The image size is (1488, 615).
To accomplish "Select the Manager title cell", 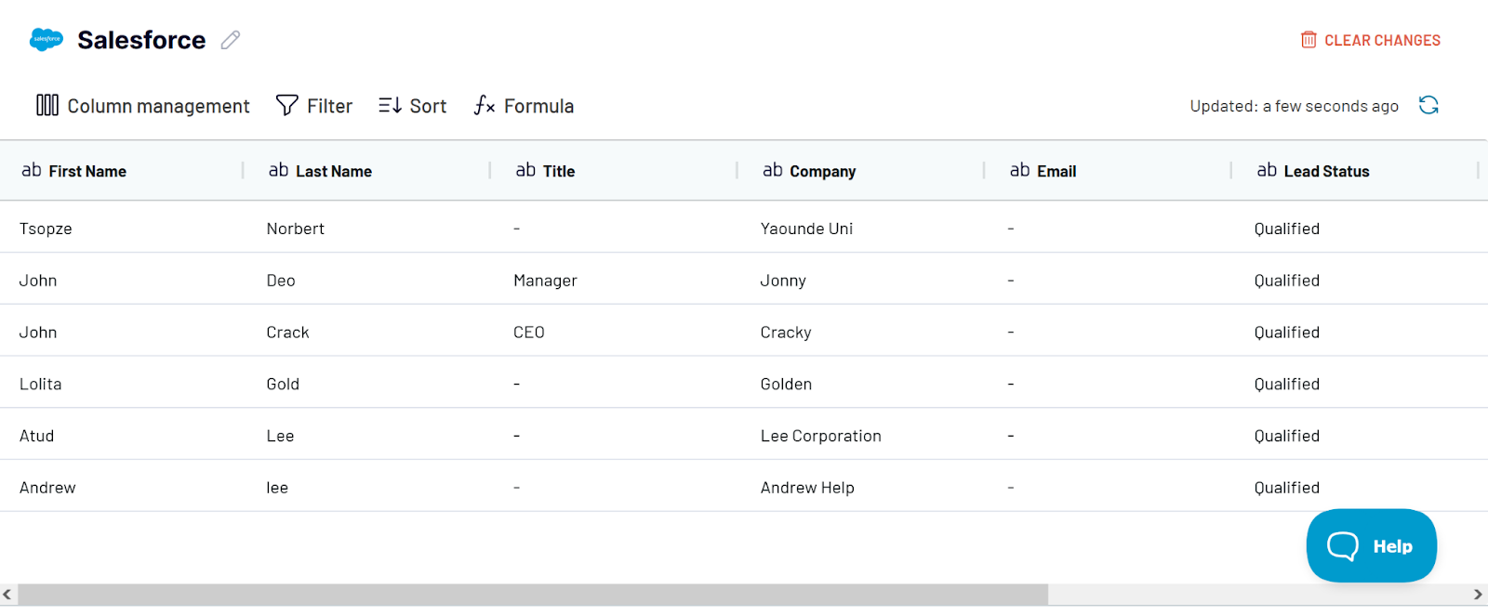I will pyautogui.click(x=545, y=281).
